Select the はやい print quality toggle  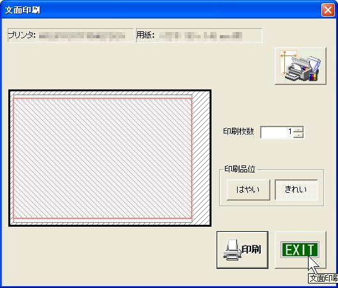pyautogui.click(x=249, y=190)
